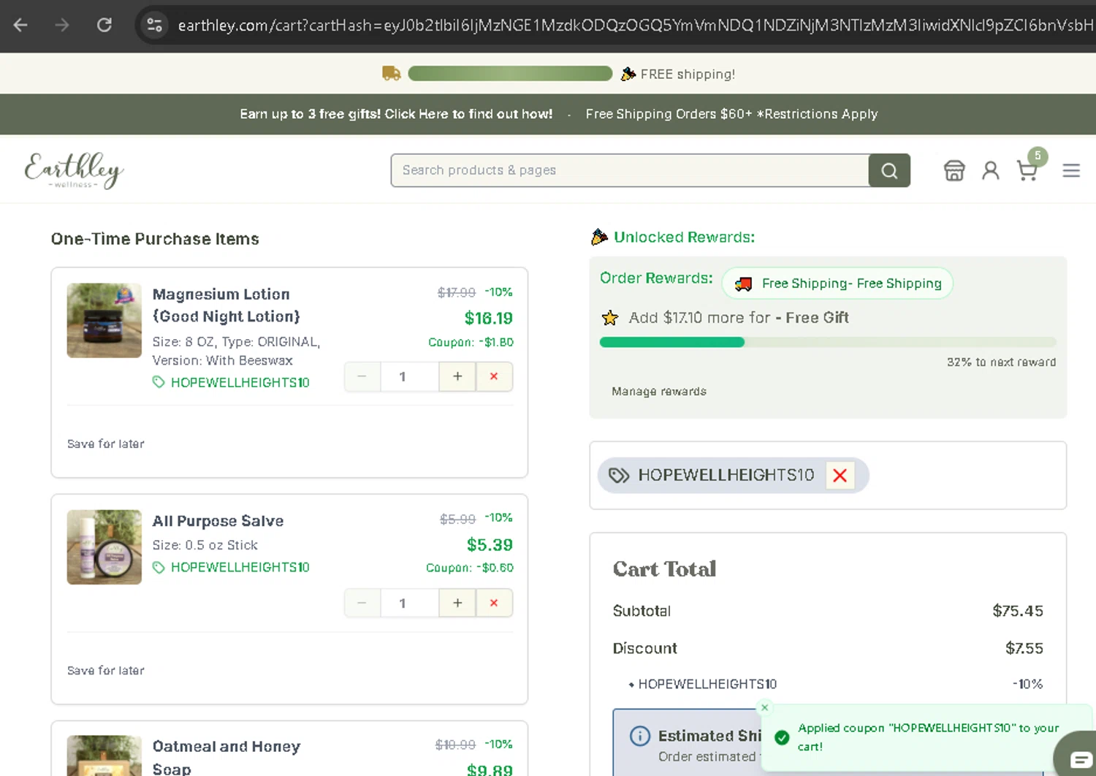Increase Magnesium Lotion quantity

(457, 376)
